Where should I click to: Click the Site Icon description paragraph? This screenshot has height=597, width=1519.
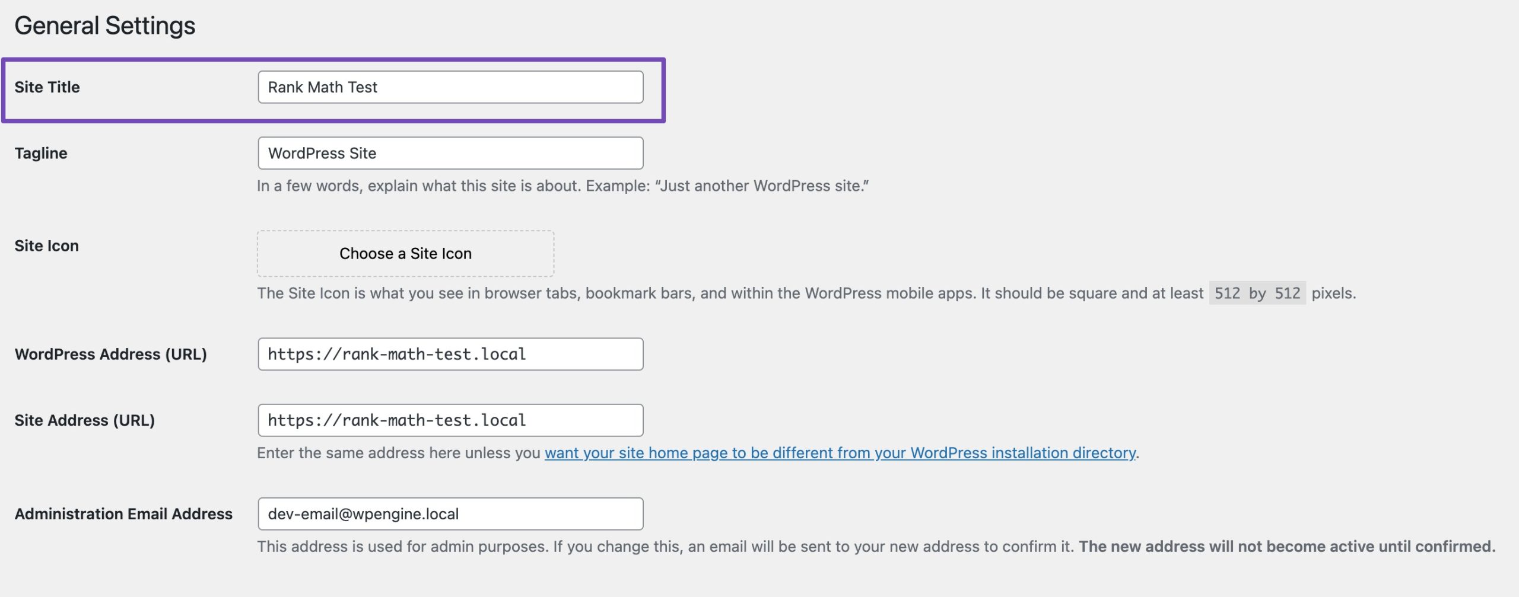tap(730, 293)
